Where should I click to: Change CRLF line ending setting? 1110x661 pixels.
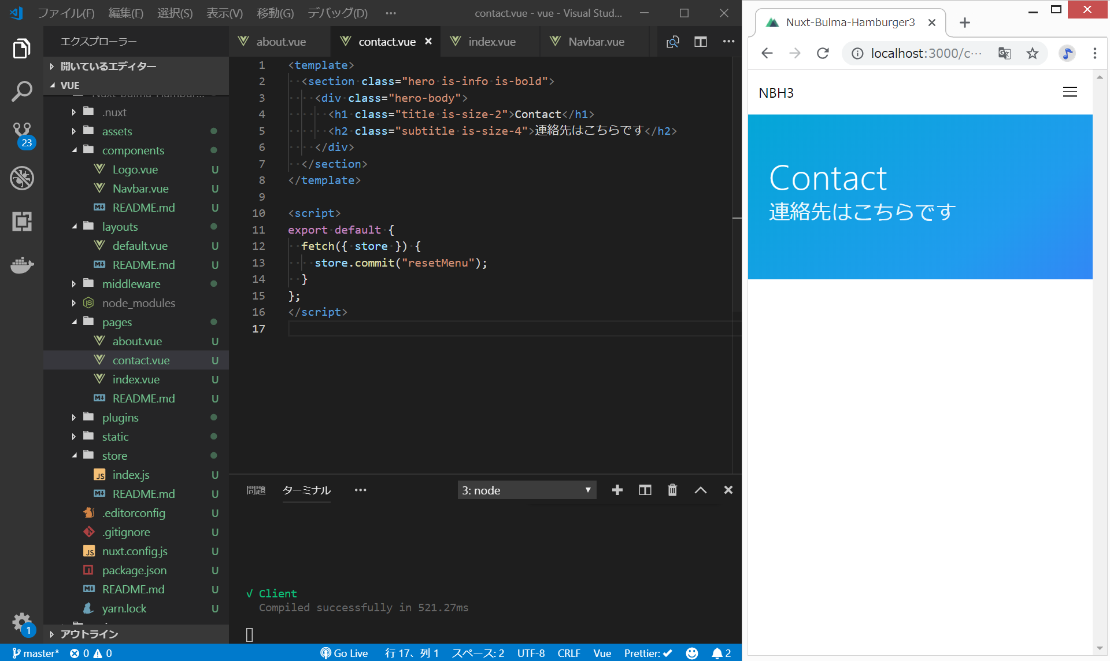pos(568,653)
